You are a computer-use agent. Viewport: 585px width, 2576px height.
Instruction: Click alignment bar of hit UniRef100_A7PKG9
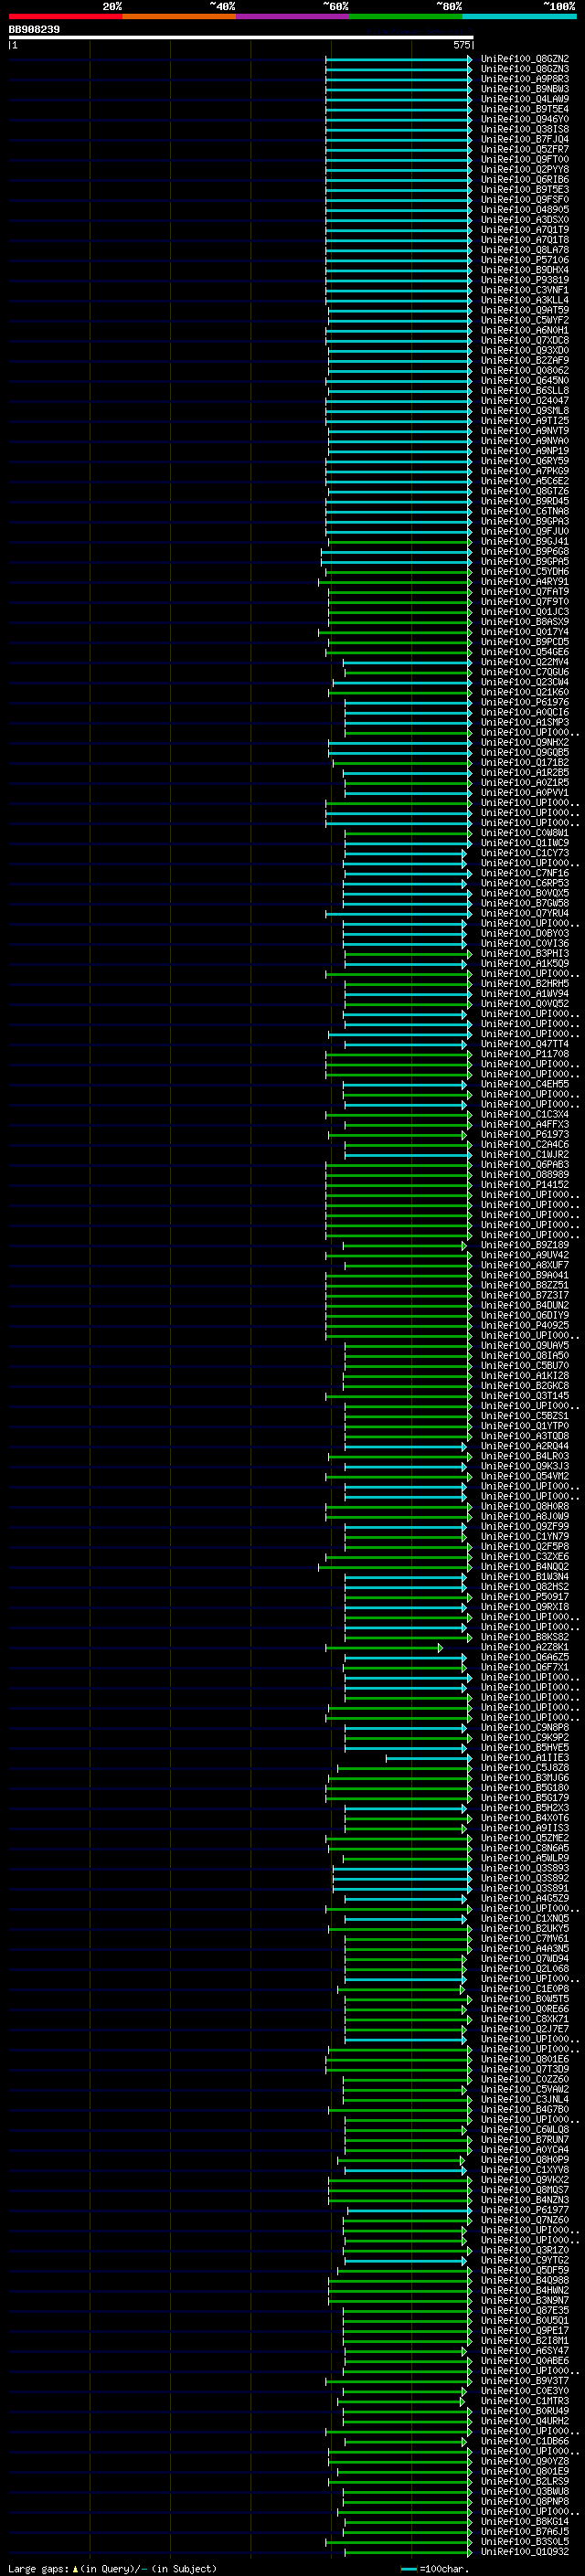click(399, 471)
